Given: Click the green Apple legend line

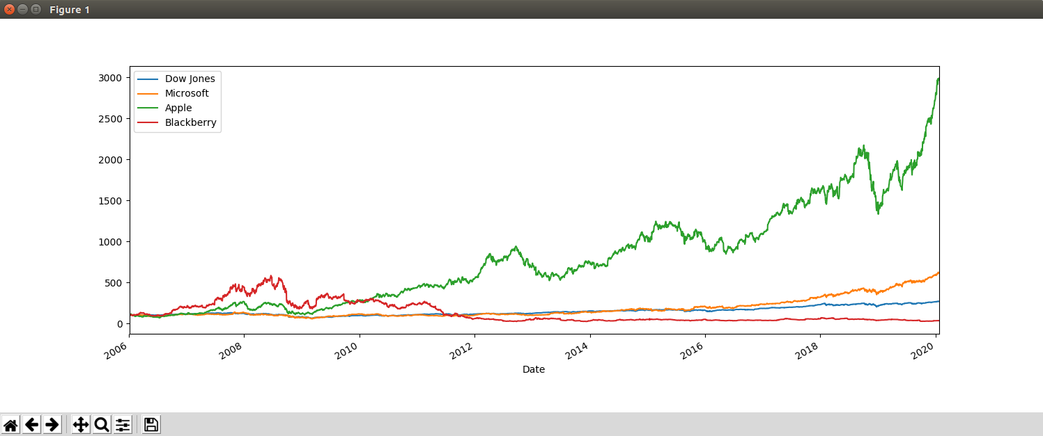Looking at the screenshot, I should click(148, 108).
